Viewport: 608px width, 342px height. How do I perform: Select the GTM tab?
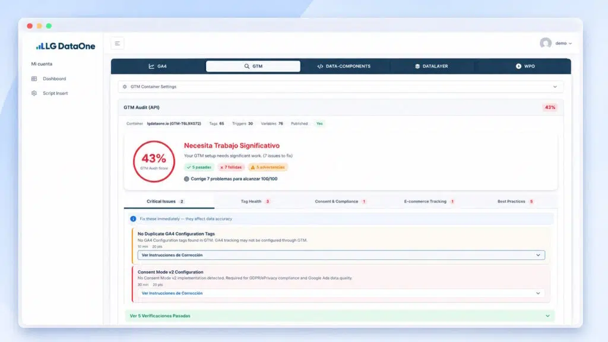point(253,66)
